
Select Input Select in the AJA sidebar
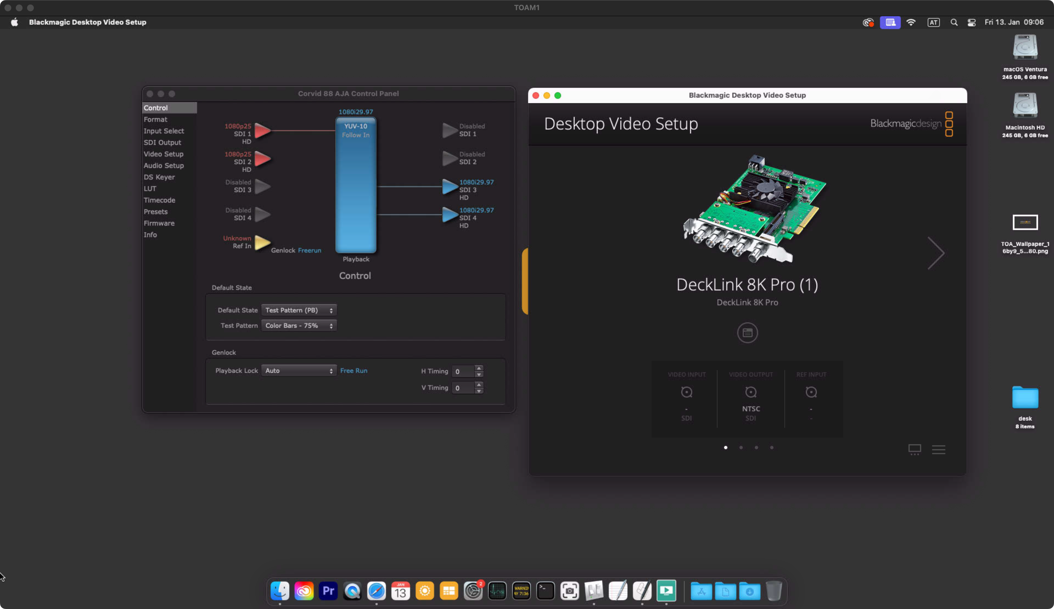coord(169,131)
